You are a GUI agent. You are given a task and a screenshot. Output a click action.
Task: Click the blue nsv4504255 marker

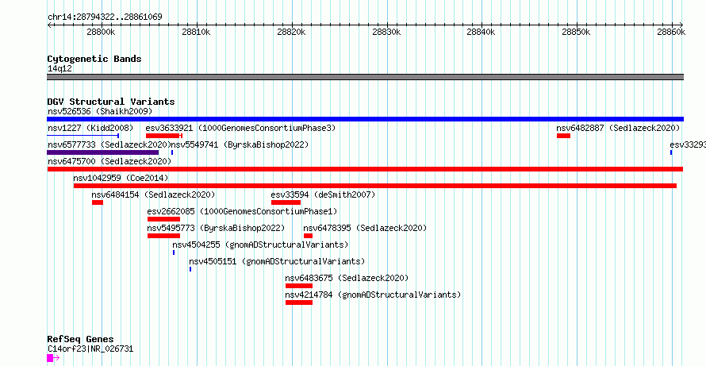(174, 252)
